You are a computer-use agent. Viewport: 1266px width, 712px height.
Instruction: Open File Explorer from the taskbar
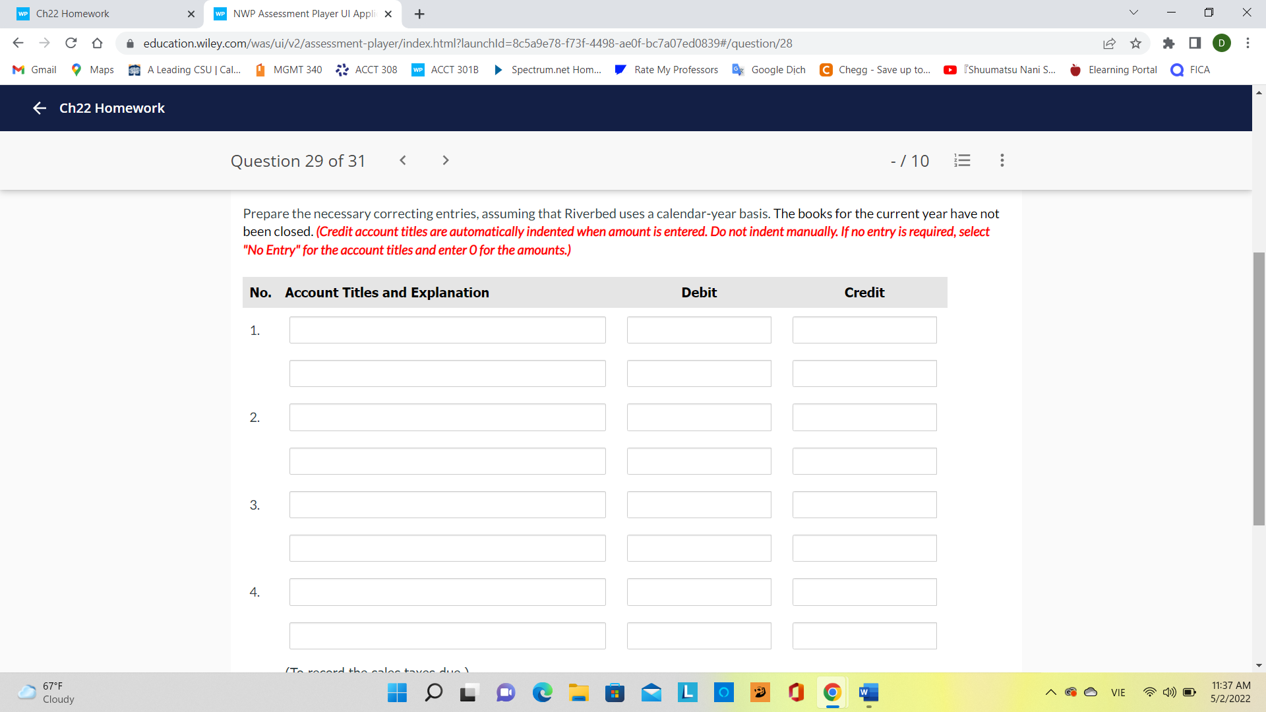[x=579, y=693]
